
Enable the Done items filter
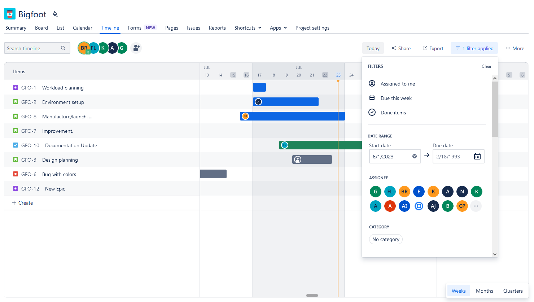[x=393, y=112]
